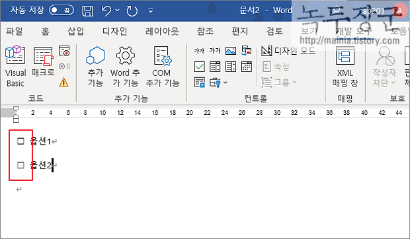Insert Drop-Down List content control
The image size is (410, 239).
pos(231,67)
